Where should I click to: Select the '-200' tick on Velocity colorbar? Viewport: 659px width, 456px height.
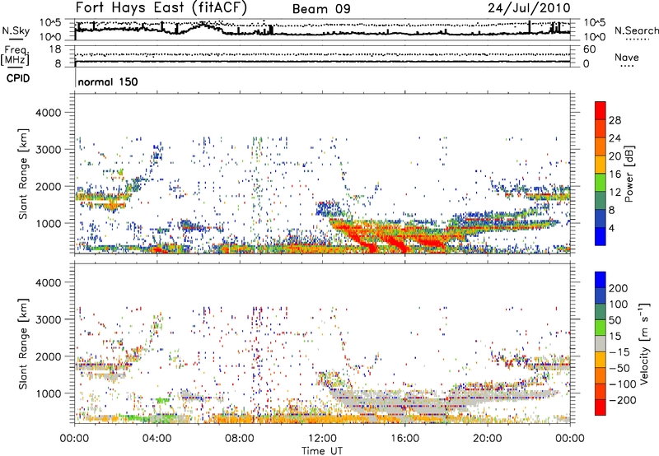pos(622,400)
